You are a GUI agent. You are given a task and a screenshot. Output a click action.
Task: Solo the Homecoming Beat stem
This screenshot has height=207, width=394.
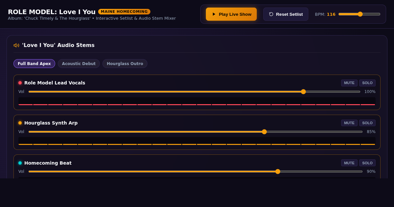(367, 163)
